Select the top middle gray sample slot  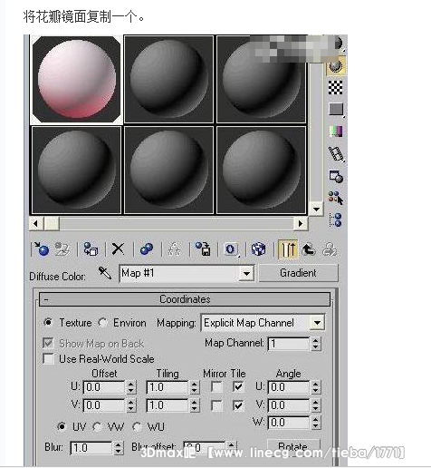click(168, 79)
